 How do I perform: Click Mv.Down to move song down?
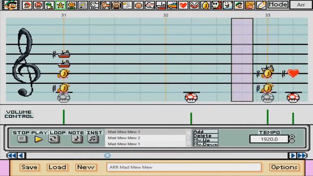click(x=205, y=144)
